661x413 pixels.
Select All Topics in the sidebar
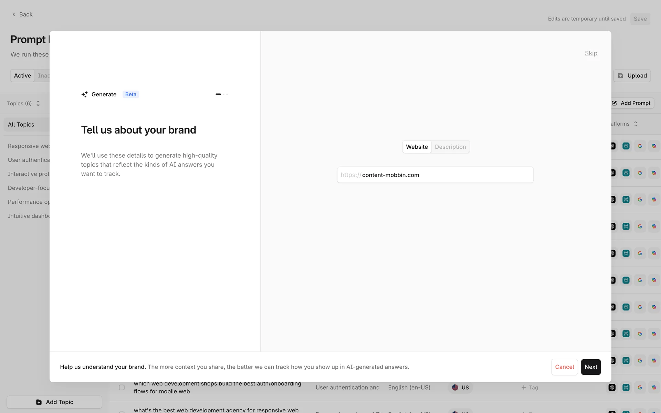[x=21, y=125]
